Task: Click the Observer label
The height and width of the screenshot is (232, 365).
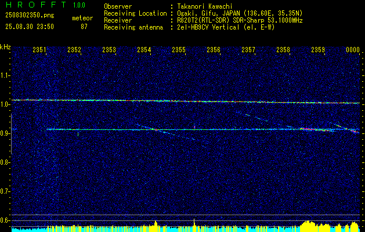Action: pyautogui.click(x=118, y=6)
